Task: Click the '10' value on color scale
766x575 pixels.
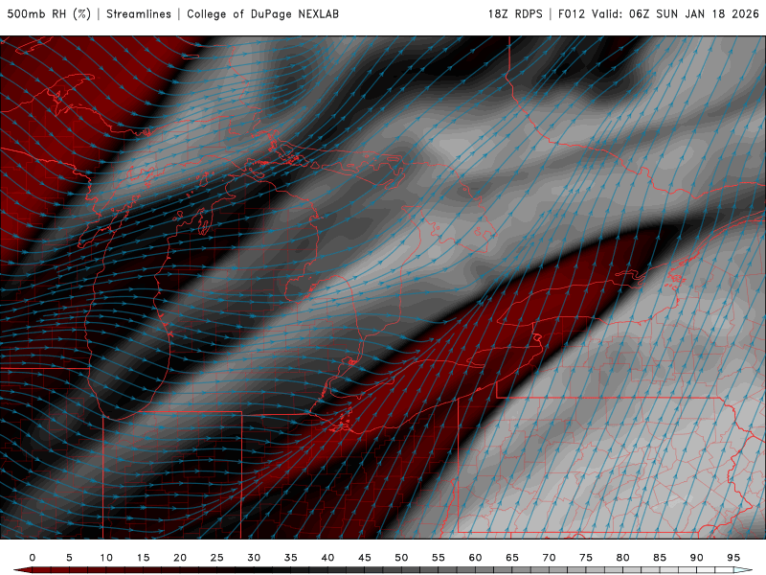Action: tap(106, 558)
